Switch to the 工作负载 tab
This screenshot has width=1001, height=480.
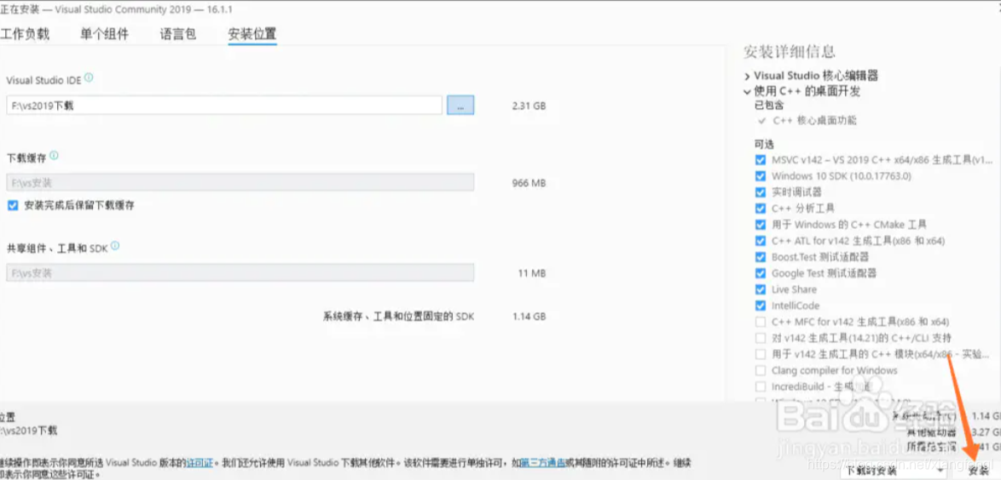pyautogui.click(x=24, y=34)
